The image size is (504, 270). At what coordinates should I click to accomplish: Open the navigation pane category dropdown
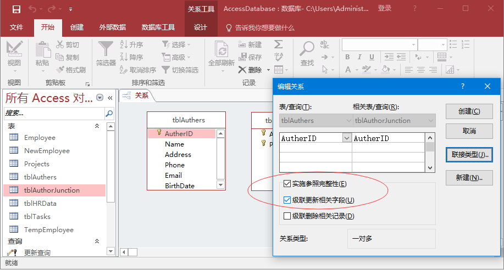(x=99, y=98)
